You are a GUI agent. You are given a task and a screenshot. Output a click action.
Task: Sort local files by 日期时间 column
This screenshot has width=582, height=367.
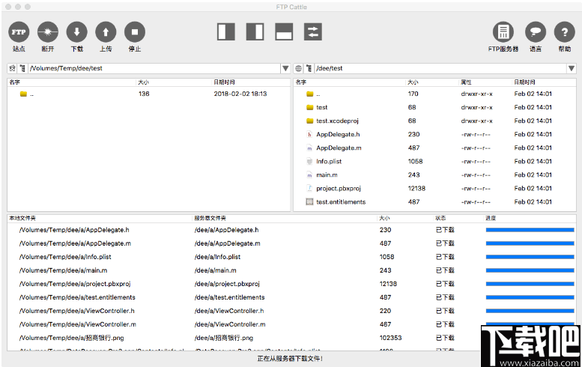click(251, 82)
